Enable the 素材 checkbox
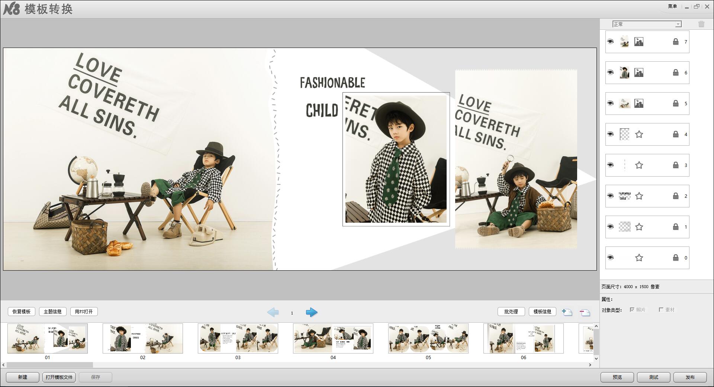The image size is (714, 387). 661,310
